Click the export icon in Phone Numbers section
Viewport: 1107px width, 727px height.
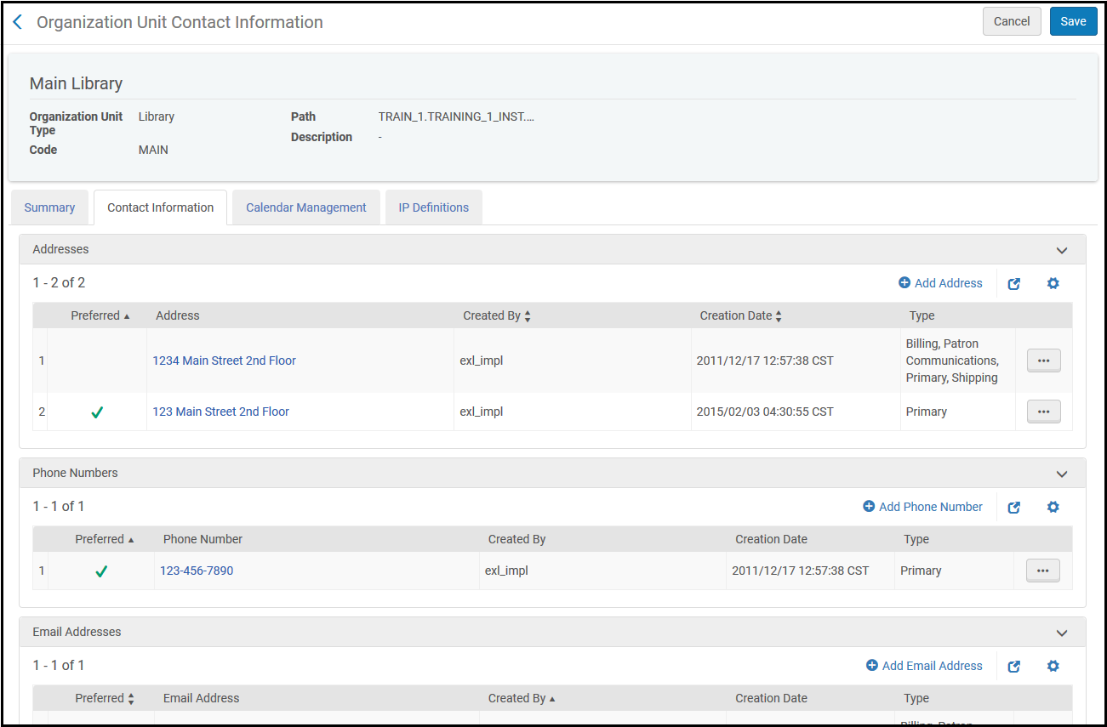1014,507
